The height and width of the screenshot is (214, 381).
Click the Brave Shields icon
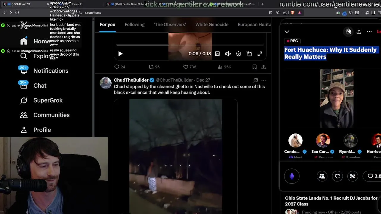[292, 12]
